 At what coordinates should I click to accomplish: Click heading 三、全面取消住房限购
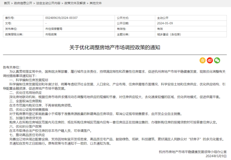(x=25, y=101)
